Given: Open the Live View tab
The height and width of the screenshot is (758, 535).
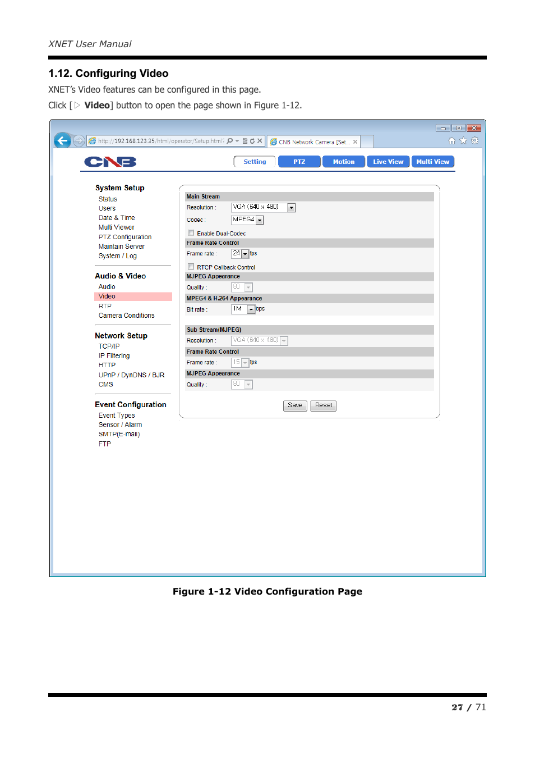Looking at the screenshot, I should pos(388,162).
